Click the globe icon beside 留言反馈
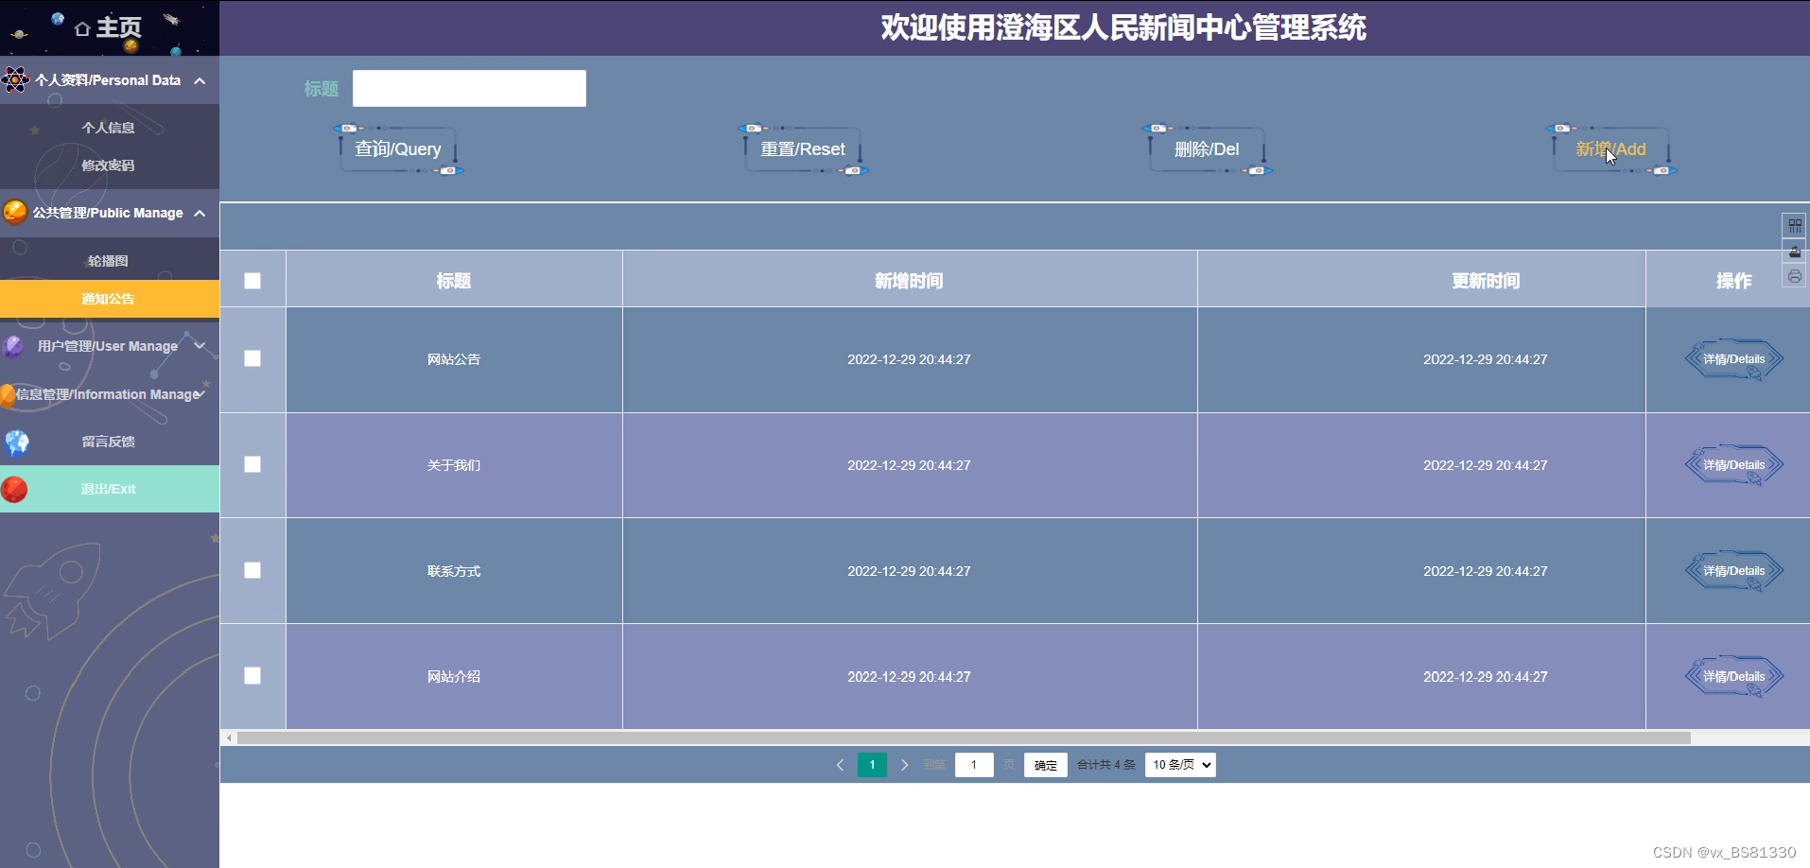The height and width of the screenshot is (868, 1810). point(16,442)
